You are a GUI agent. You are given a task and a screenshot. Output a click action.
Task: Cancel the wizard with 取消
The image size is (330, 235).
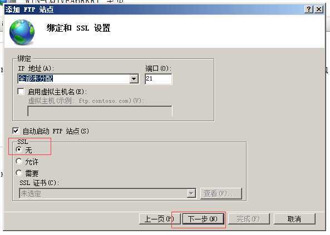point(294,219)
